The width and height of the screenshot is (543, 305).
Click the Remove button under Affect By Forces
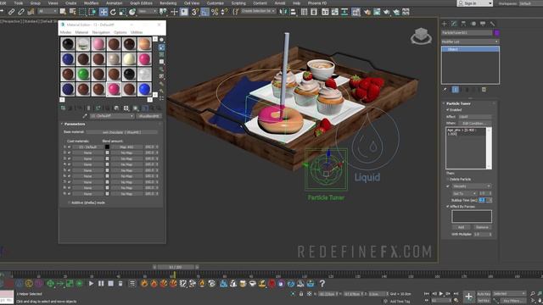click(482, 227)
